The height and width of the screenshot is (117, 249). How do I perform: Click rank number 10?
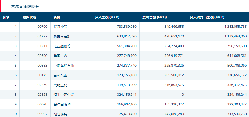tap(15, 114)
